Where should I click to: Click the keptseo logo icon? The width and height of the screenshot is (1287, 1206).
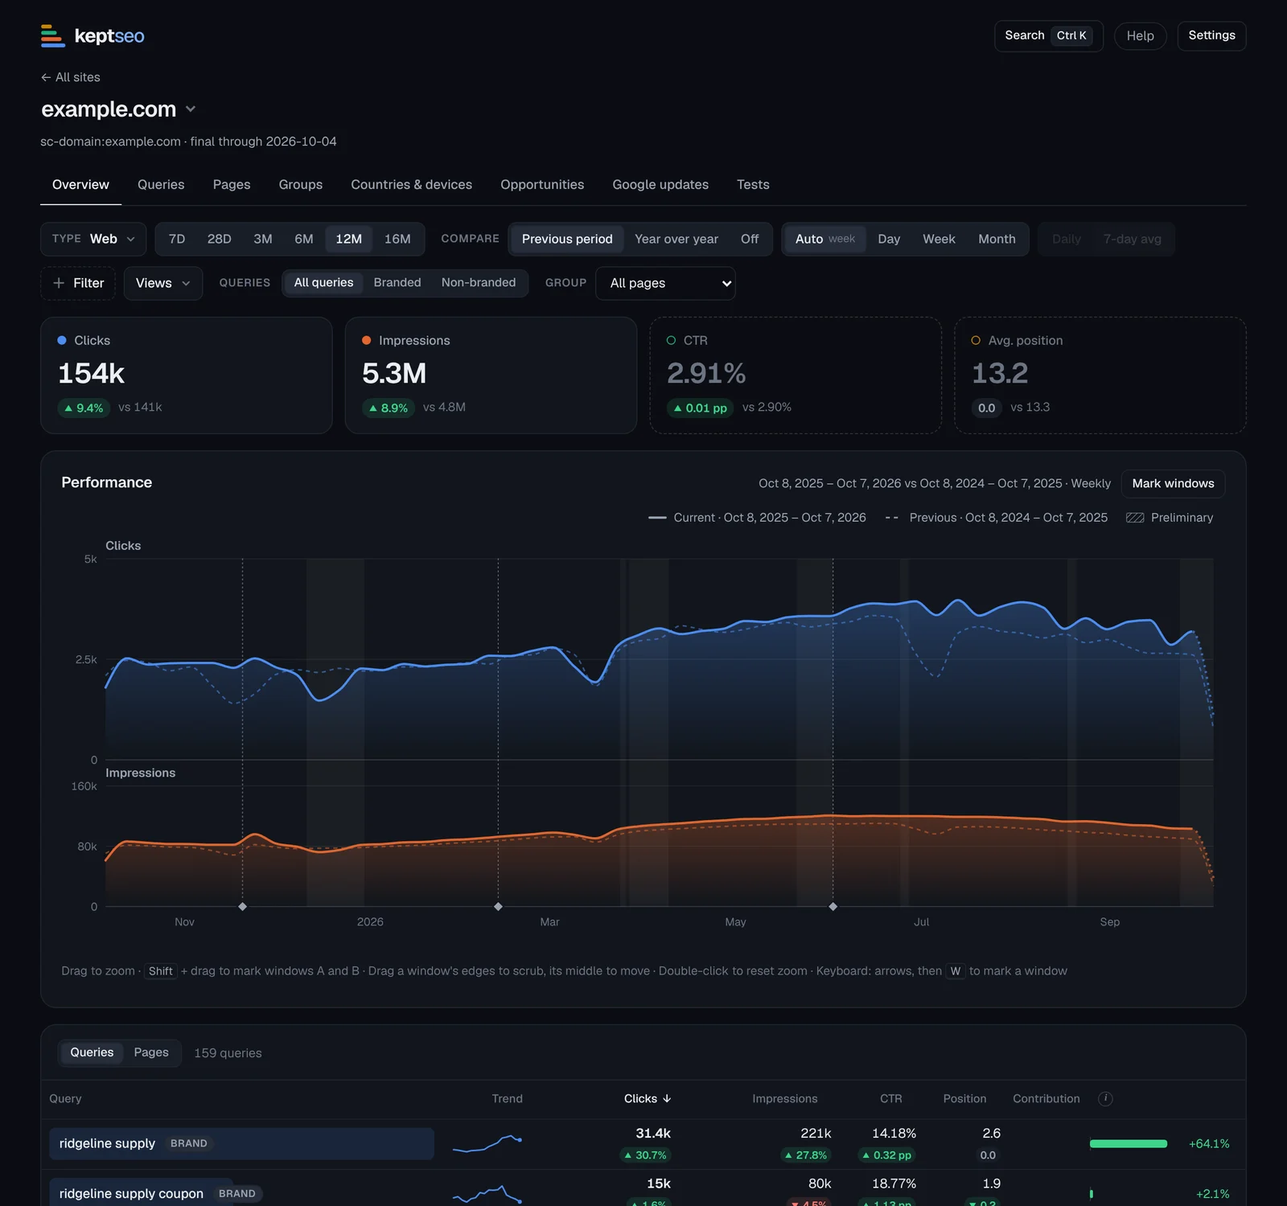[52, 35]
